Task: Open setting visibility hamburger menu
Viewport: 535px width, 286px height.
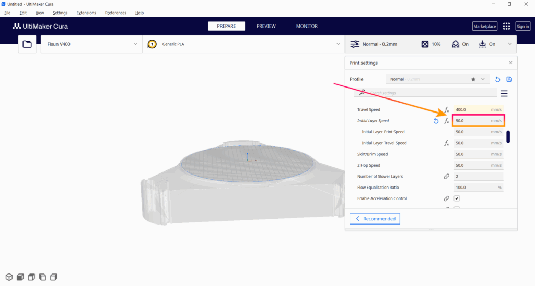Action: point(504,93)
